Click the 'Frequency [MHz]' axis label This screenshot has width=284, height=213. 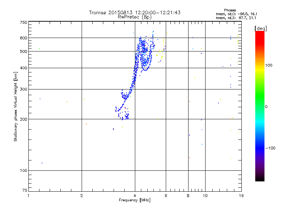[135, 200]
